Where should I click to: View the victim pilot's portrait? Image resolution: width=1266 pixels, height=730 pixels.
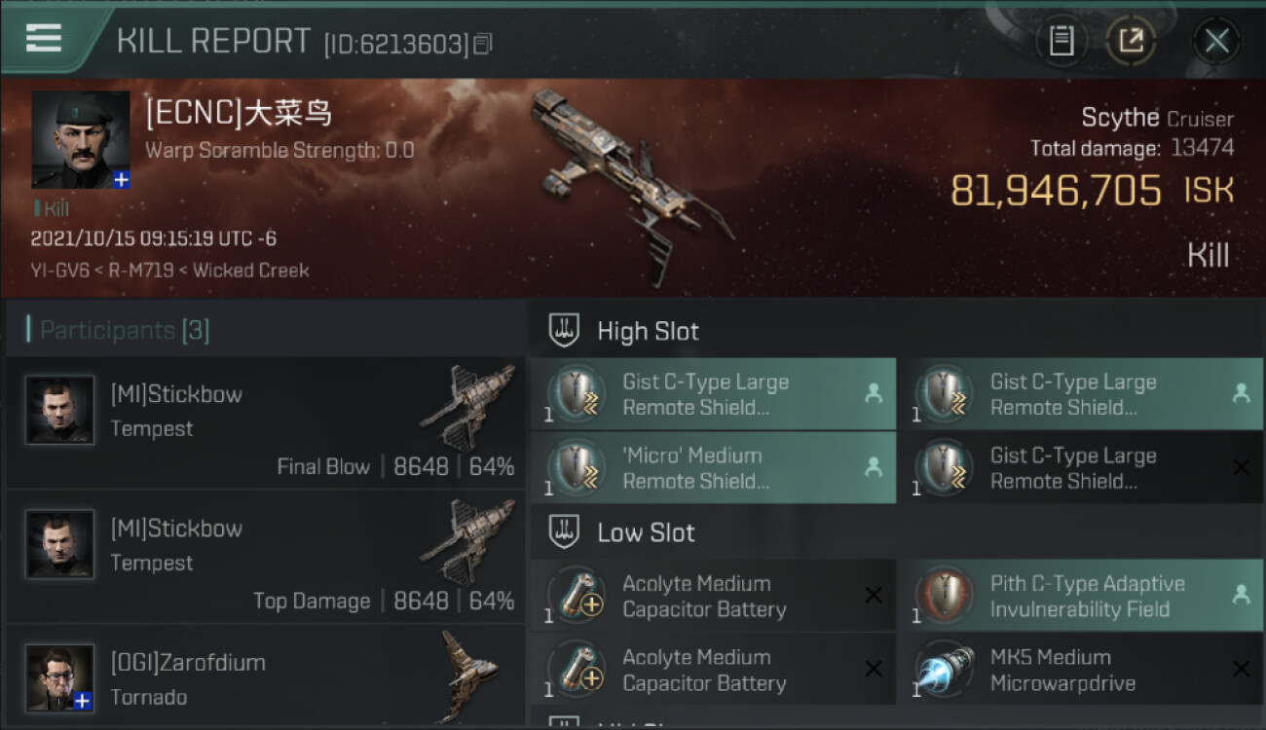[x=80, y=139]
